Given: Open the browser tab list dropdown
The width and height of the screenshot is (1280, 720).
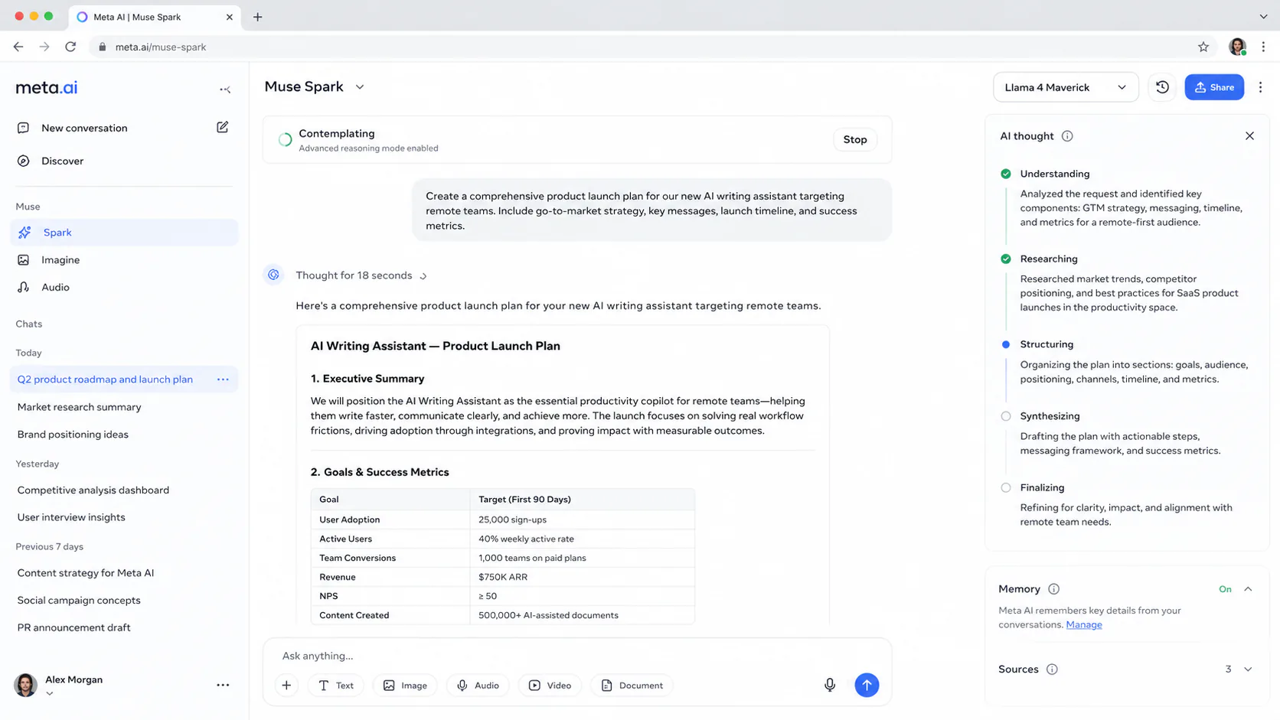Looking at the screenshot, I should click(1263, 17).
